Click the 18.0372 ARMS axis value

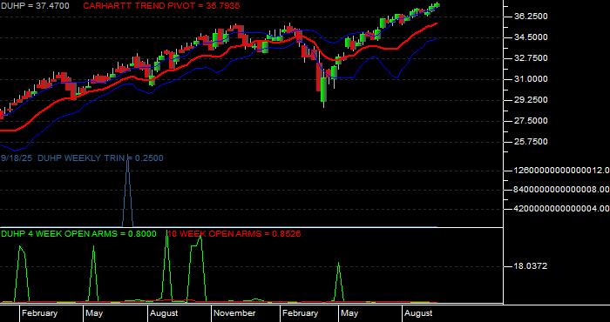pos(531,266)
